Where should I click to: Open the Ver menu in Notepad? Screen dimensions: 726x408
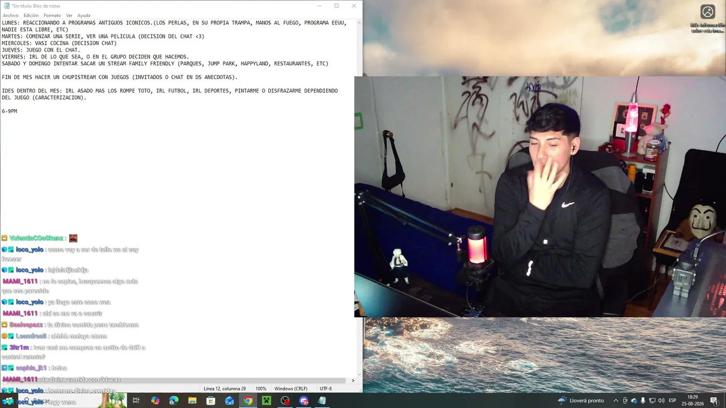(x=69, y=15)
